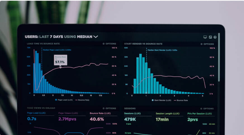This screenshot has height=135, width=244.
Task: Open the Last 7 Days time range selector
Action: 51,37
